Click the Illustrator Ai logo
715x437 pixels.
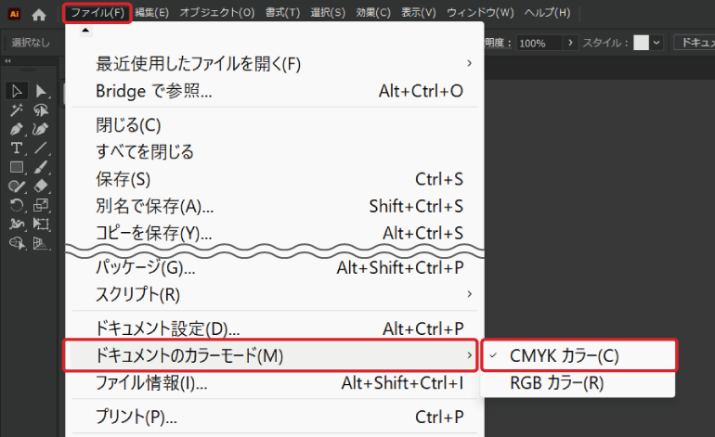coord(14,14)
